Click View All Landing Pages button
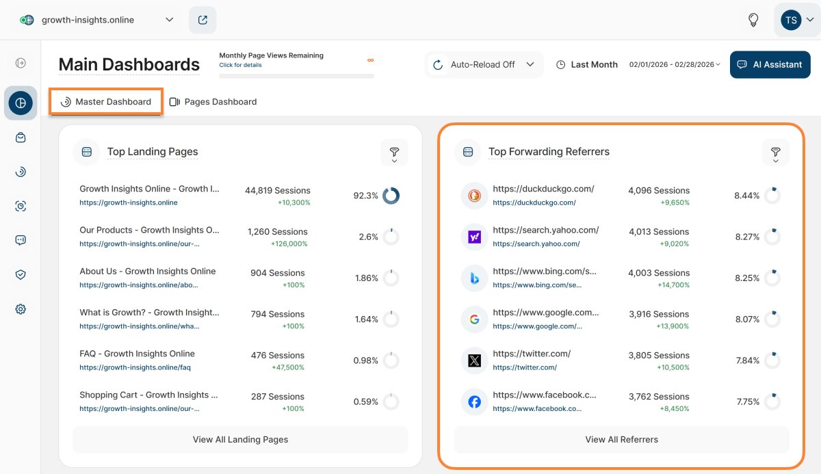This screenshot has width=821, height=474. coord(240,439)
